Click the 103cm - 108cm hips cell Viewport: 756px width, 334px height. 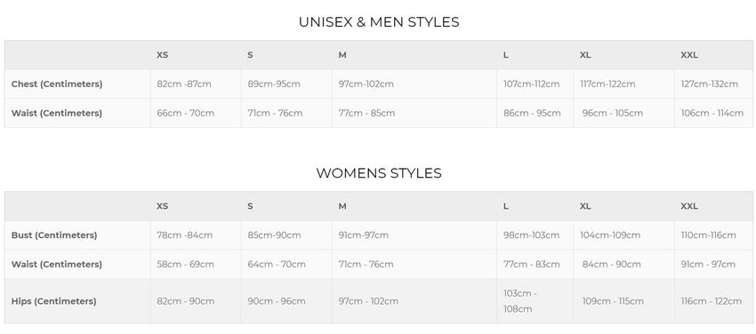tap(520, 301)
